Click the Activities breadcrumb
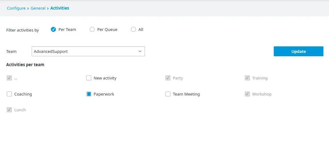This screenshot has width=329, height=145. (60, 8)
